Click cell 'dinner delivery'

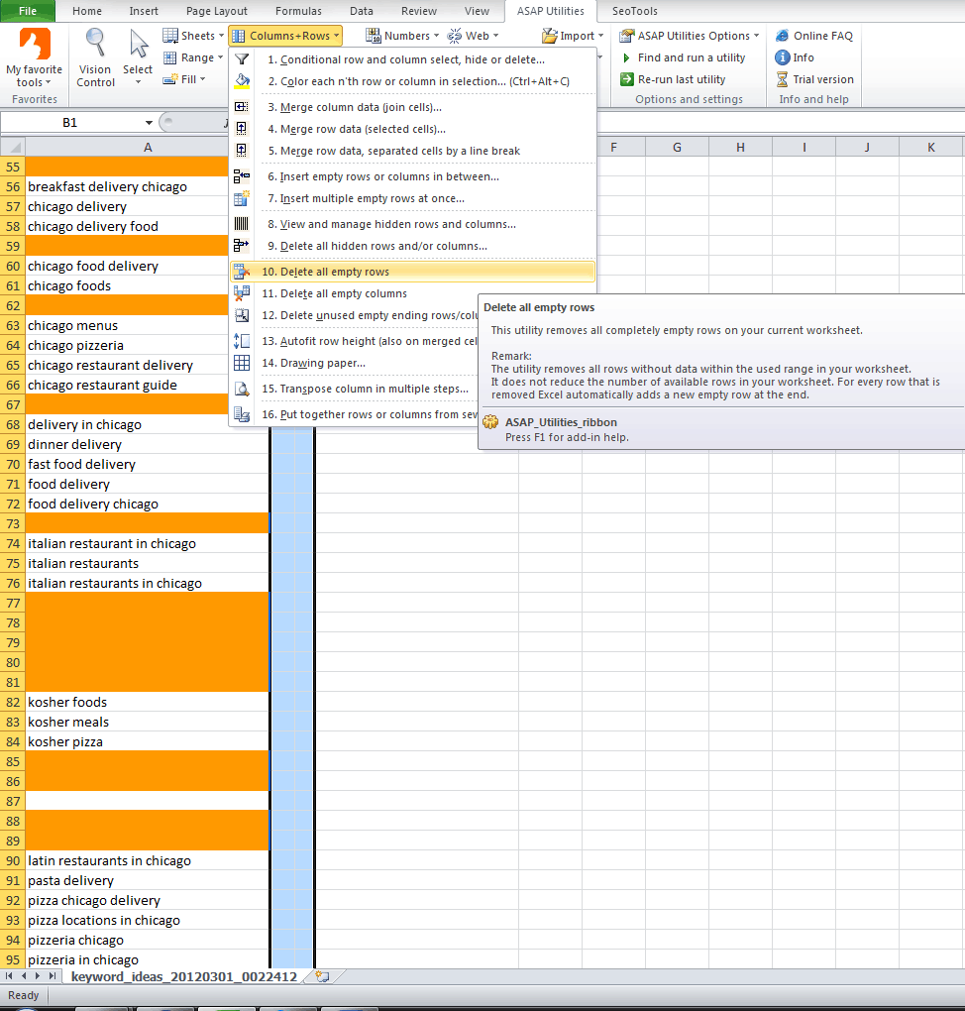coord(147,444)
